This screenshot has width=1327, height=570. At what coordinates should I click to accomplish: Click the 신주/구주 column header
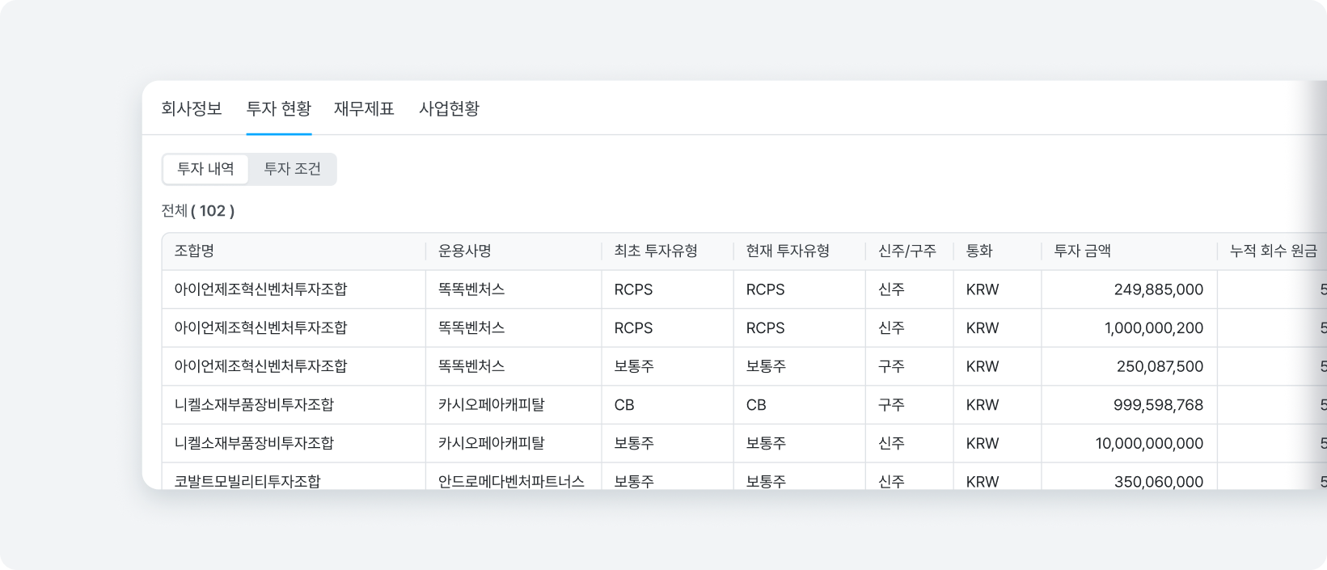point(910,251)
